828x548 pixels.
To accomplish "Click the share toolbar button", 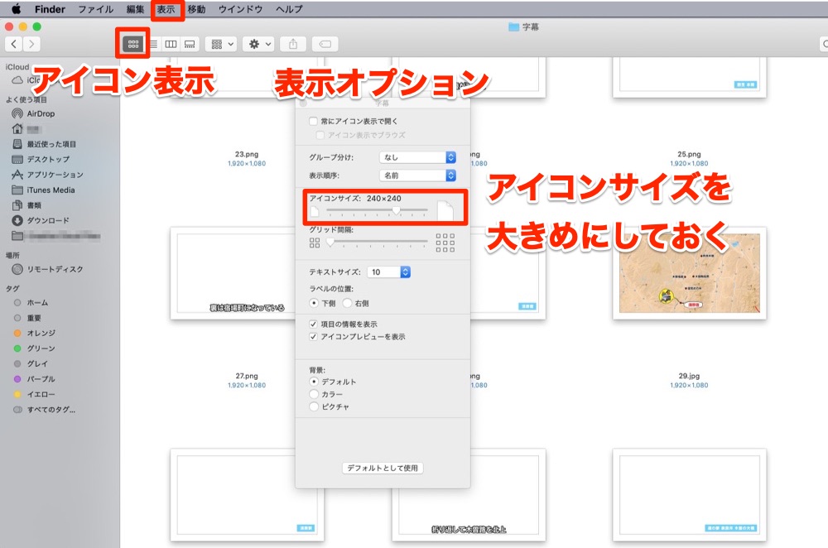I will pos(293,45).
